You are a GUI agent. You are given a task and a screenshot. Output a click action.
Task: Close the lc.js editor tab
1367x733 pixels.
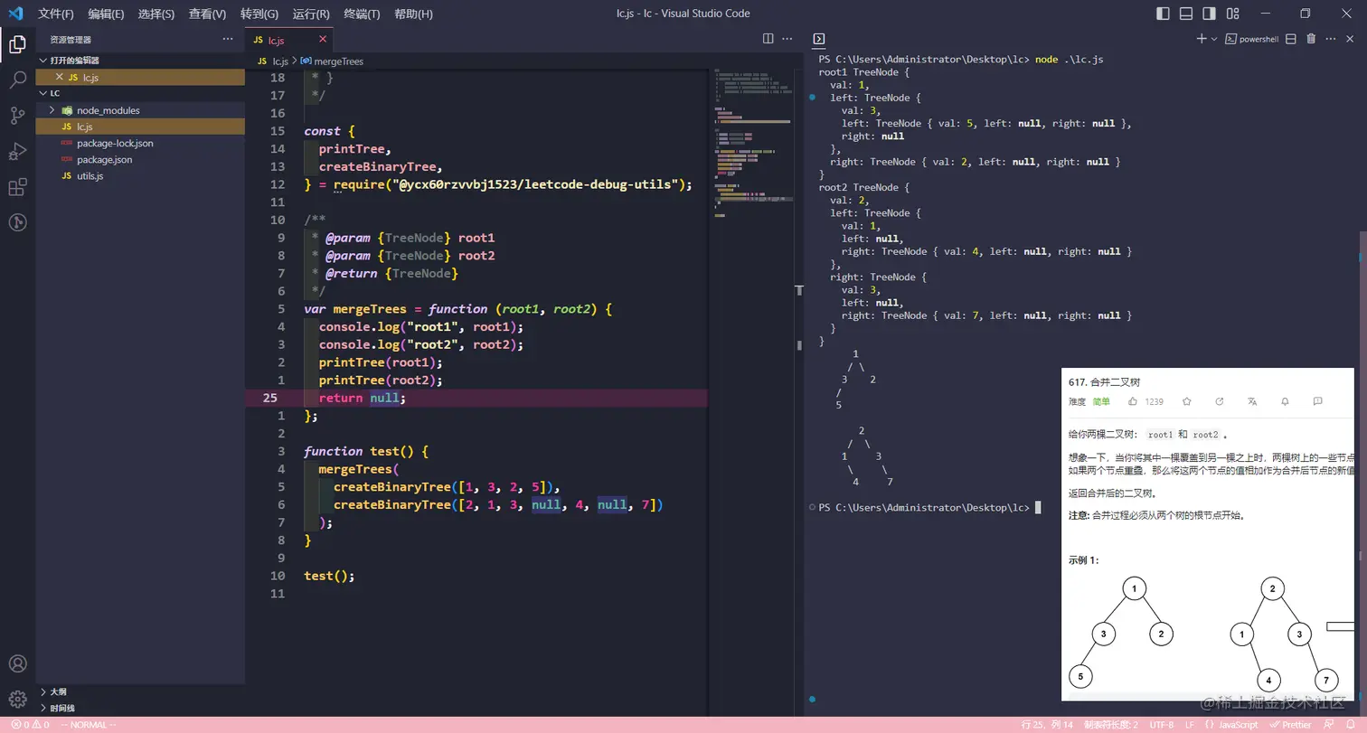pyautogui.click(x=323, y=40)
